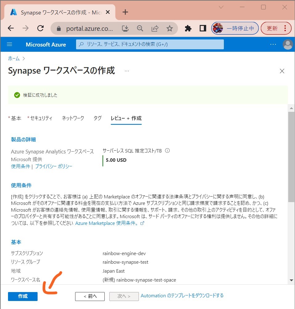Click the Microsoft Azure logo text
295x309 pixels.
pyautogui.click(x=46, y=45)
